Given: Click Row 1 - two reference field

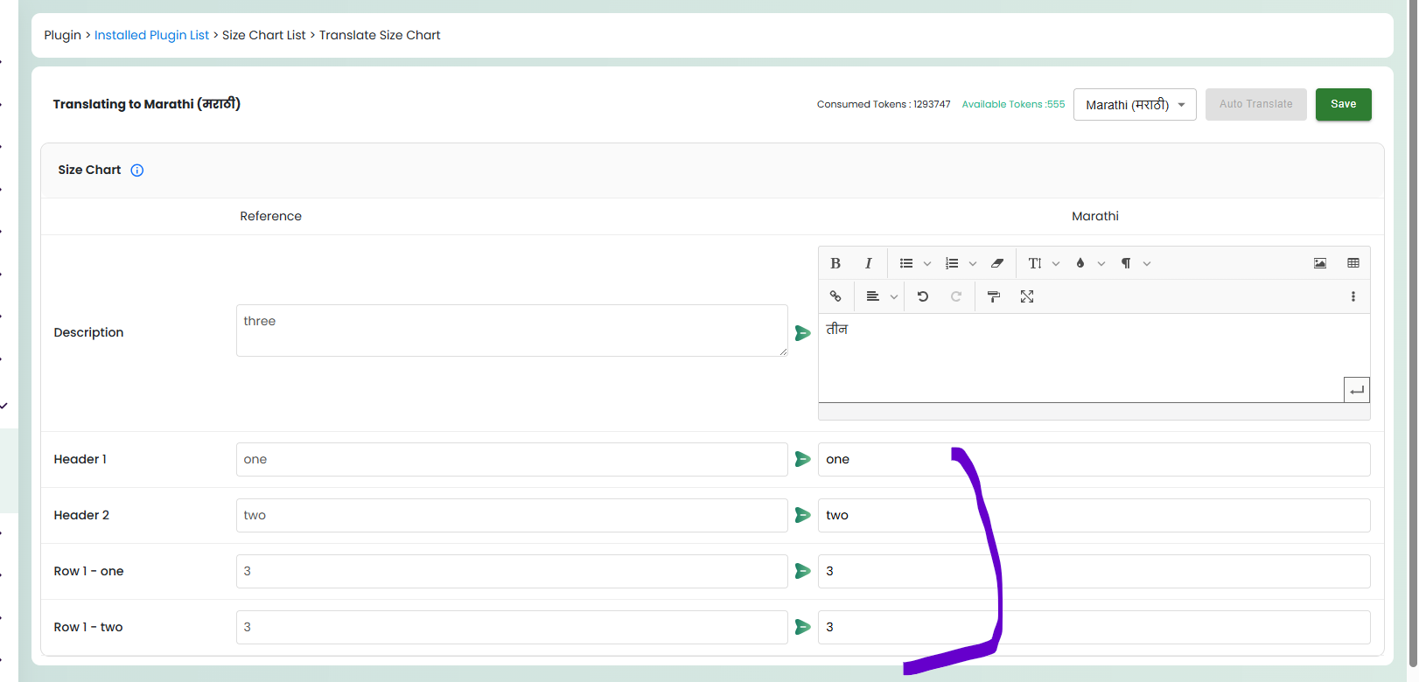Looking at the screenshot, I should pyautogui.click(x=512, y=627).
